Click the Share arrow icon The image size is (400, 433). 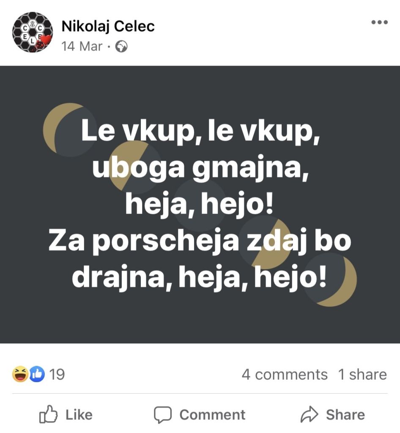pos(309,415)
